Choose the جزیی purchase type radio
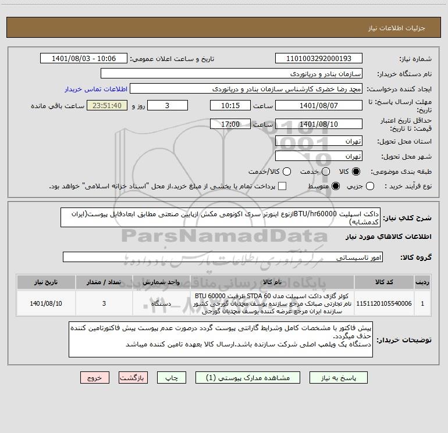This screenshot has width=448, height=433. (369, 186)
